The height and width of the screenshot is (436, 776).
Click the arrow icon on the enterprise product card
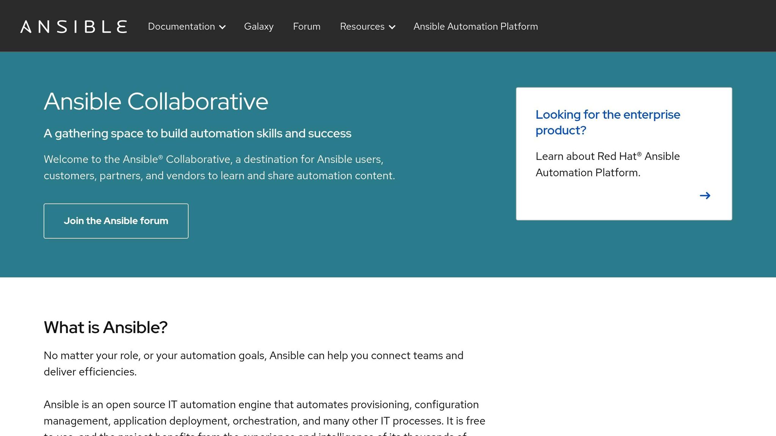point(706,195)
